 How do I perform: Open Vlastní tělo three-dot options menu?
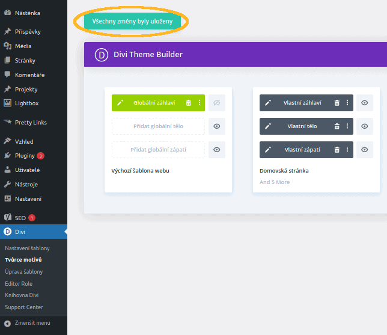tap(347, 126)
